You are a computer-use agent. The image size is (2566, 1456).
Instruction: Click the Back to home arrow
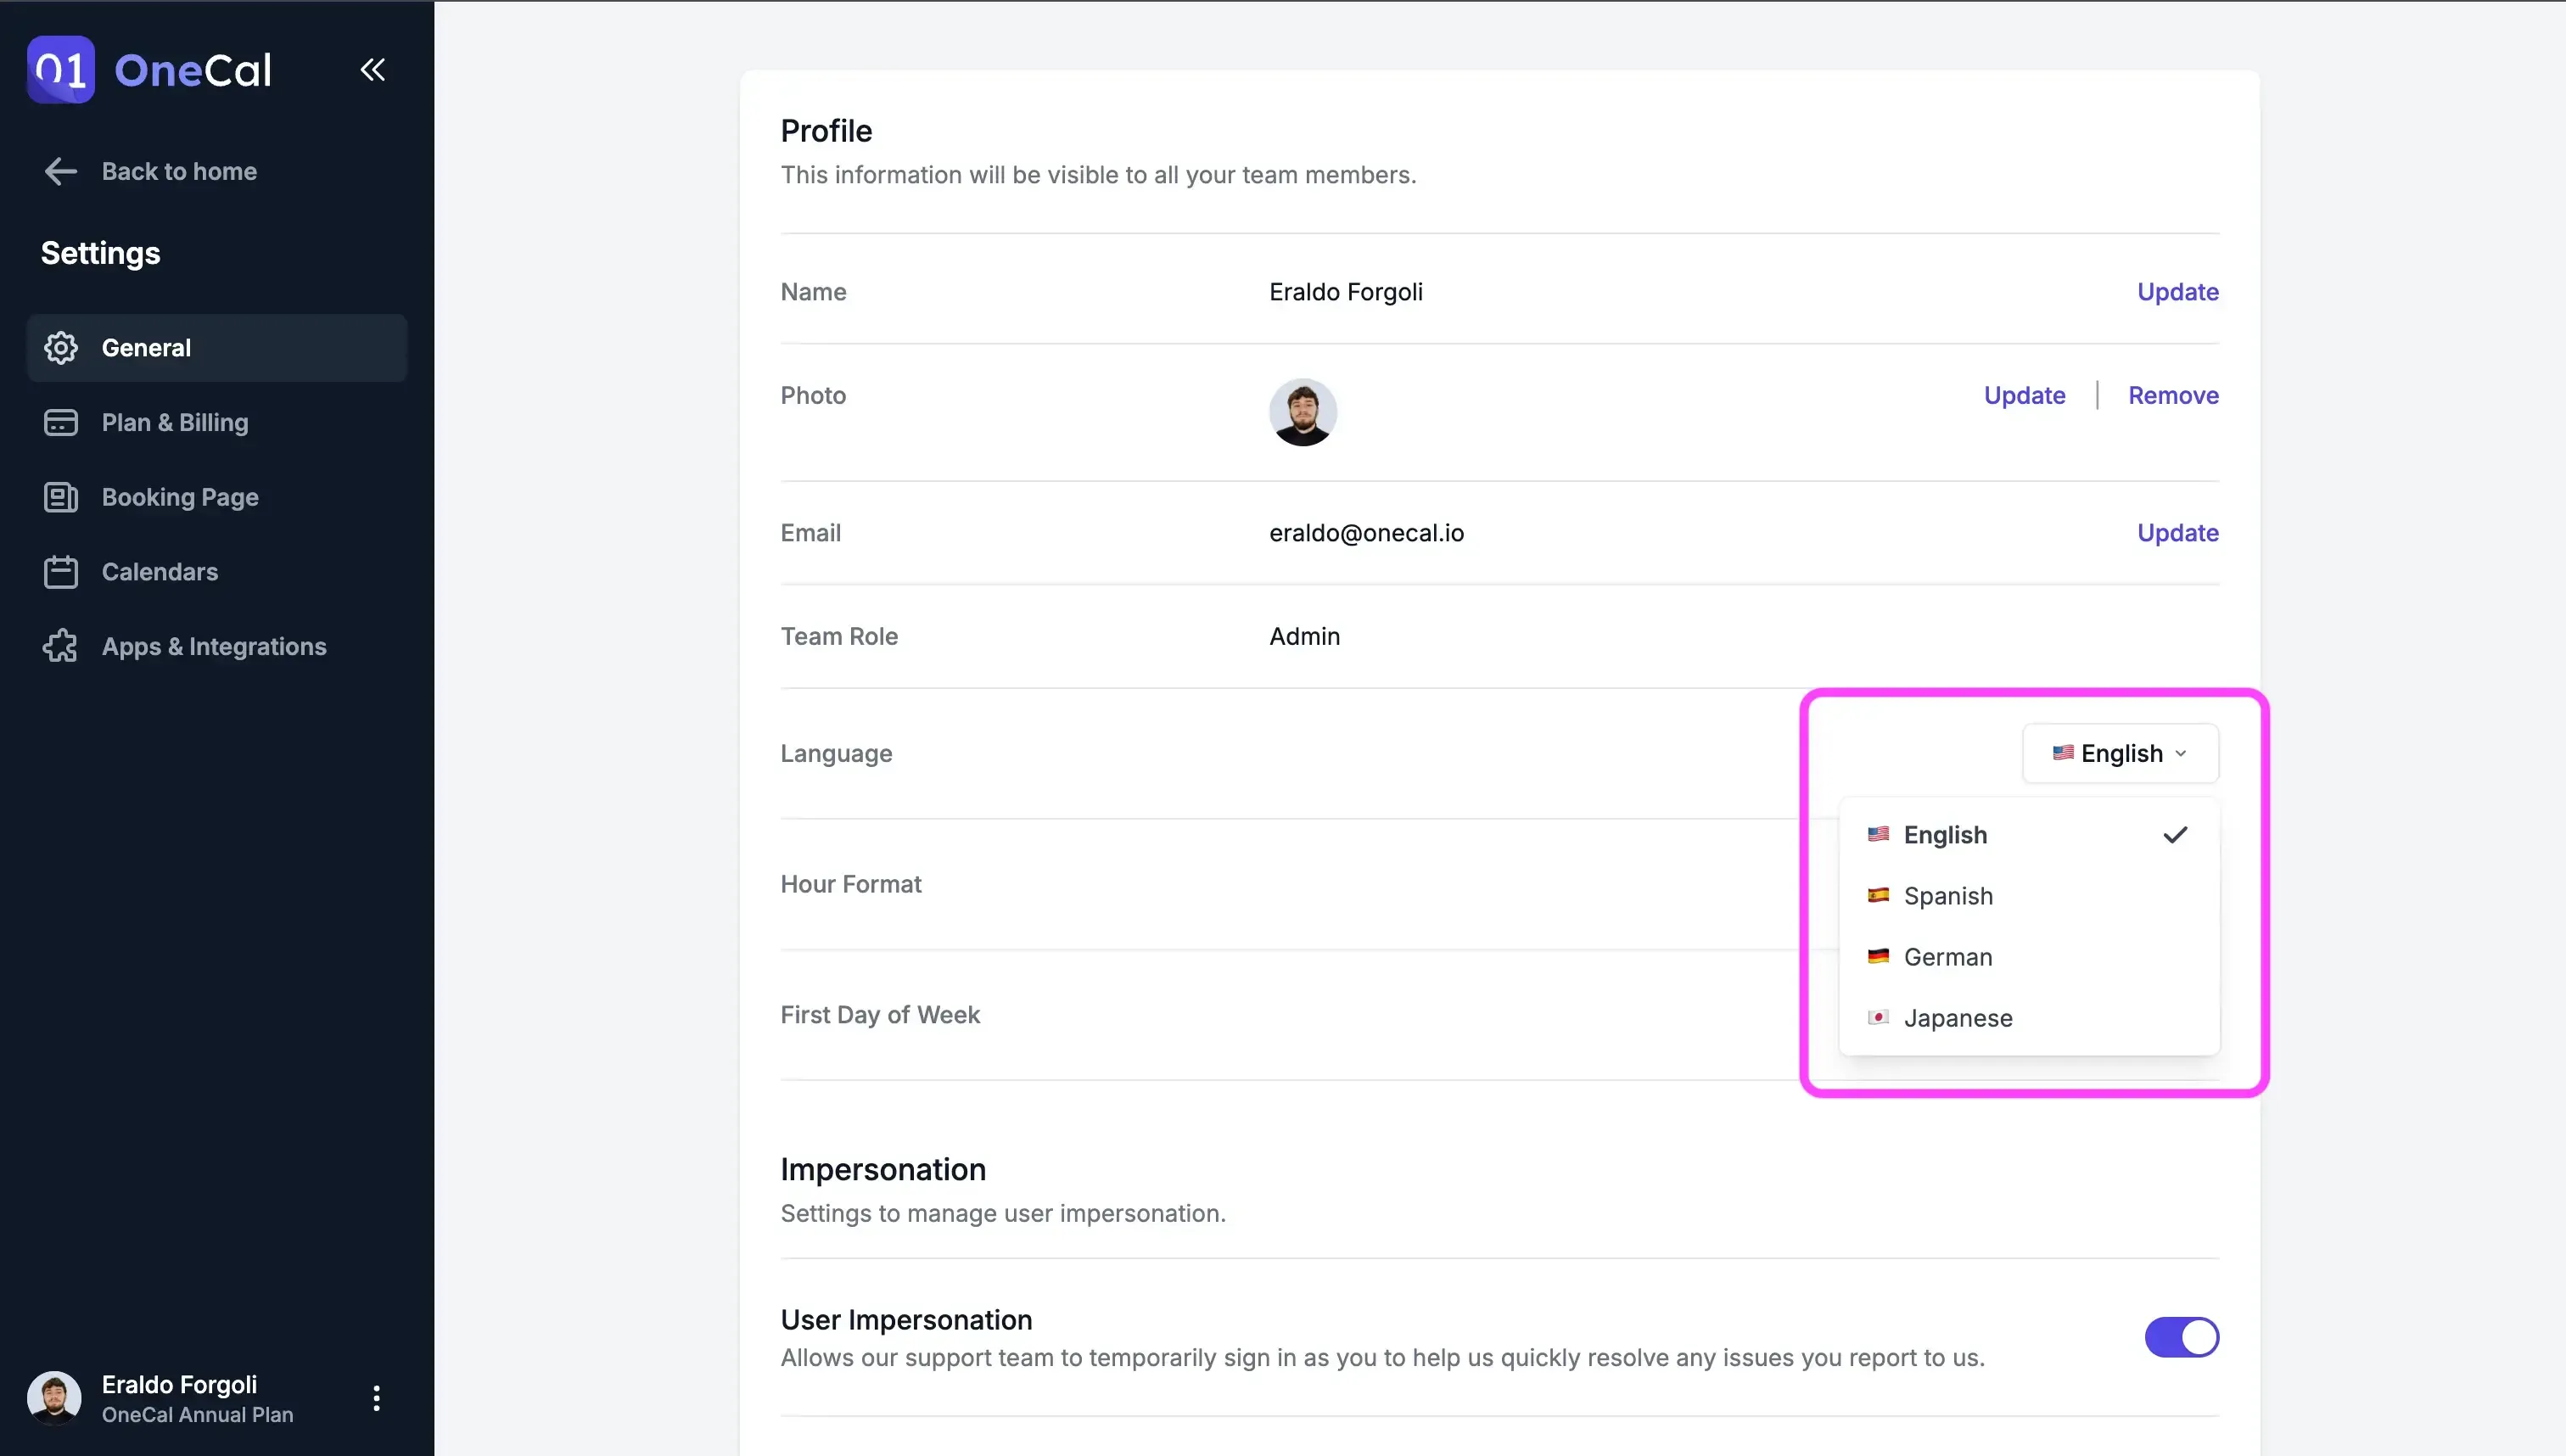pos(60,171)
